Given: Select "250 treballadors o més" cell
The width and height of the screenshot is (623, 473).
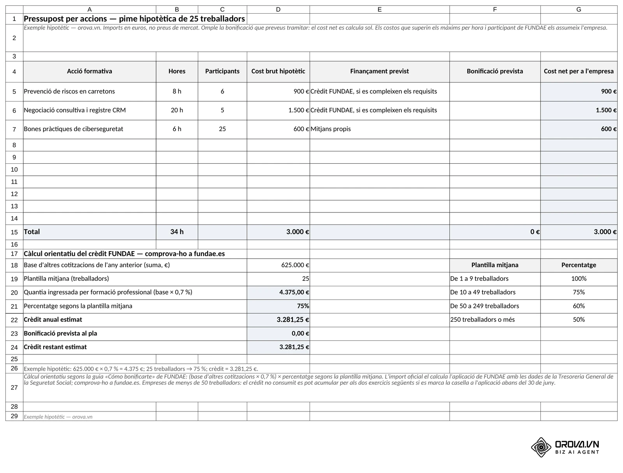Looking at the screenshot, I should tap(495, 320).
